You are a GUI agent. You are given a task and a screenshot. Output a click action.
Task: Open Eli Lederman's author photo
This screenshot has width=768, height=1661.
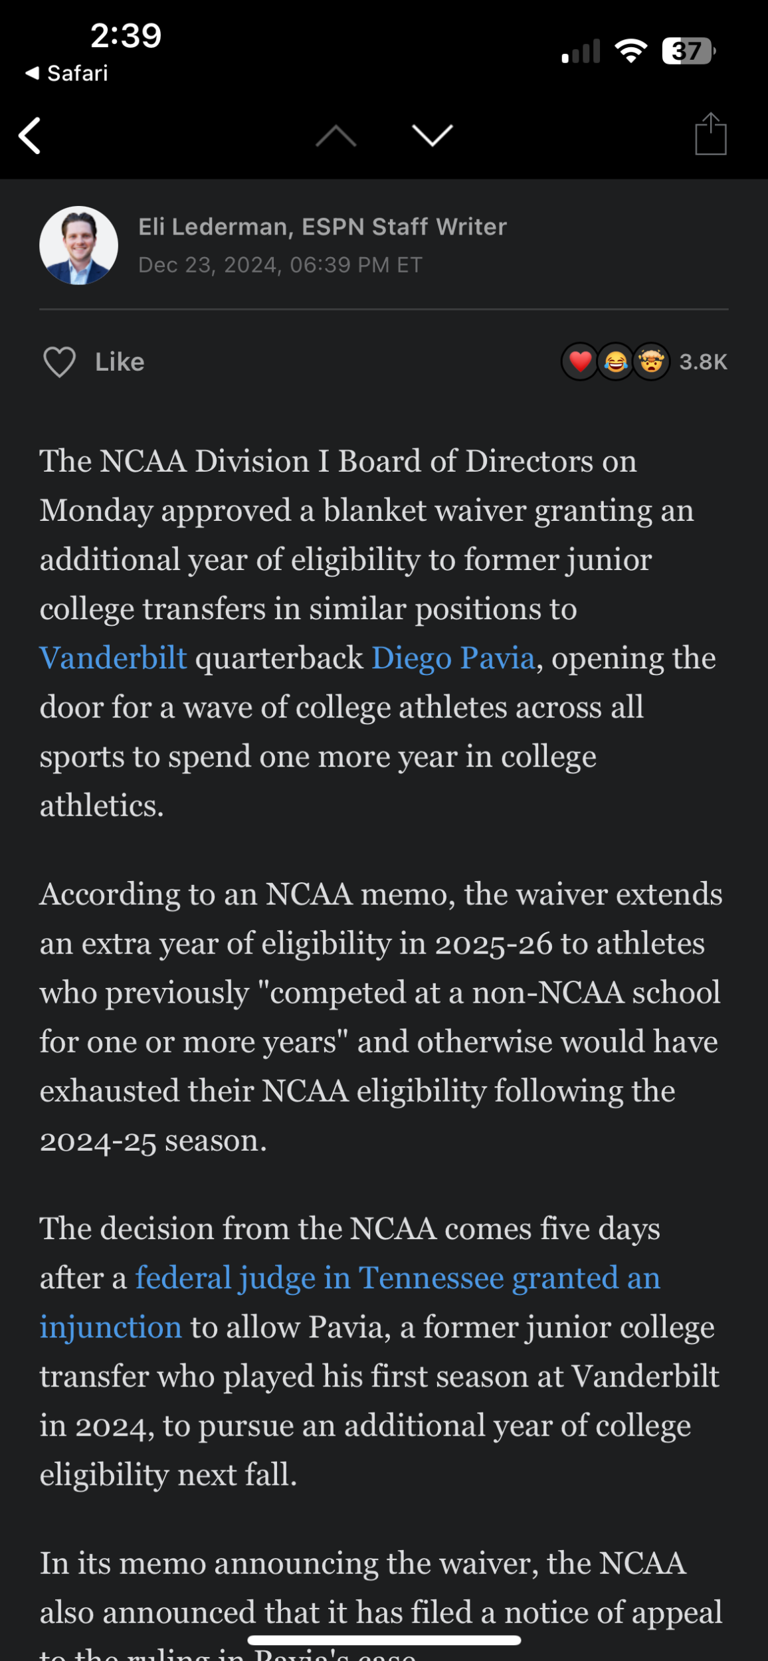click(79, 245)
